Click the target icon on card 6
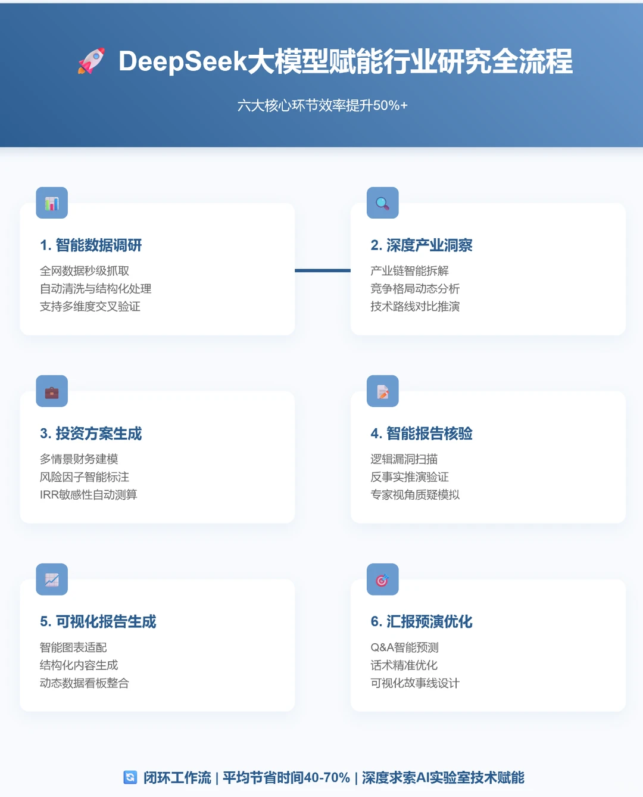This screenshot has width=643, height=797. coord(383,580)
